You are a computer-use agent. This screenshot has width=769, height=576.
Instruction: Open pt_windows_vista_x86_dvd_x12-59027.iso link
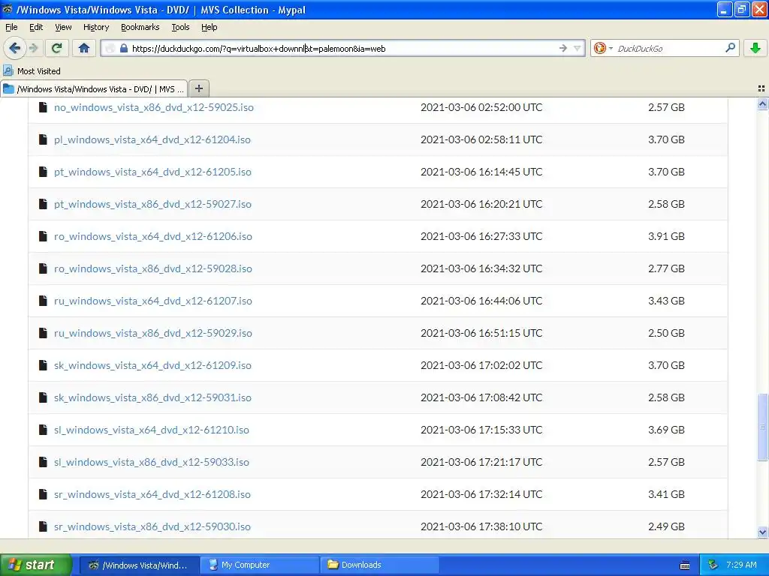coord(152,204)
